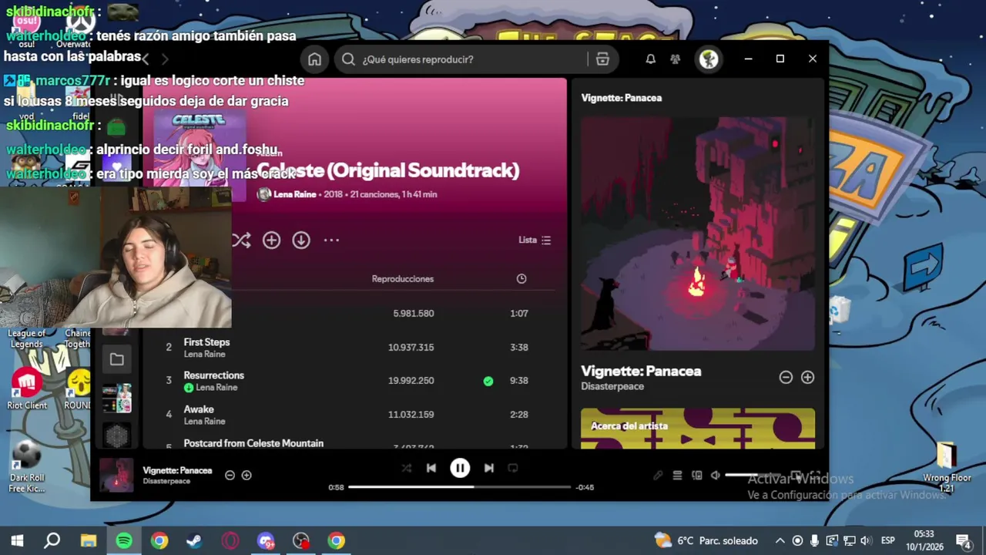This screenshot has height=555, width=986.
Task: Go to Spotify Home via the house icon
Action: pyautogui.click(x=314, y=59)
